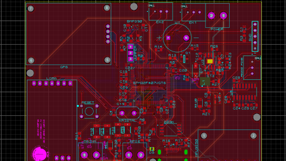Image resolution: width=286 pixels, height=161 pixels.
Task: Click the KRISTAL designator text
Action: pyautogui.click(x=127, y=121)
